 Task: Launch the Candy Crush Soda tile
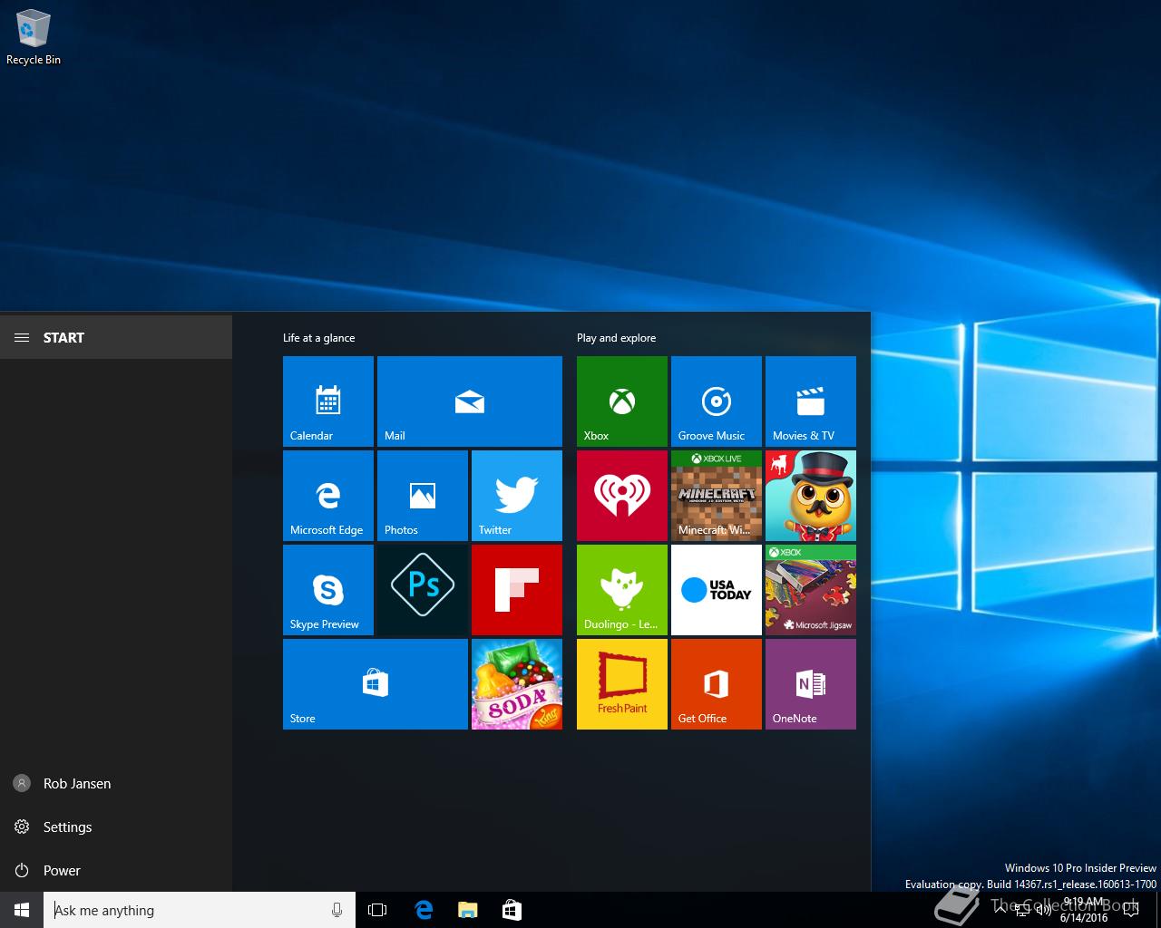click(517, 684)
